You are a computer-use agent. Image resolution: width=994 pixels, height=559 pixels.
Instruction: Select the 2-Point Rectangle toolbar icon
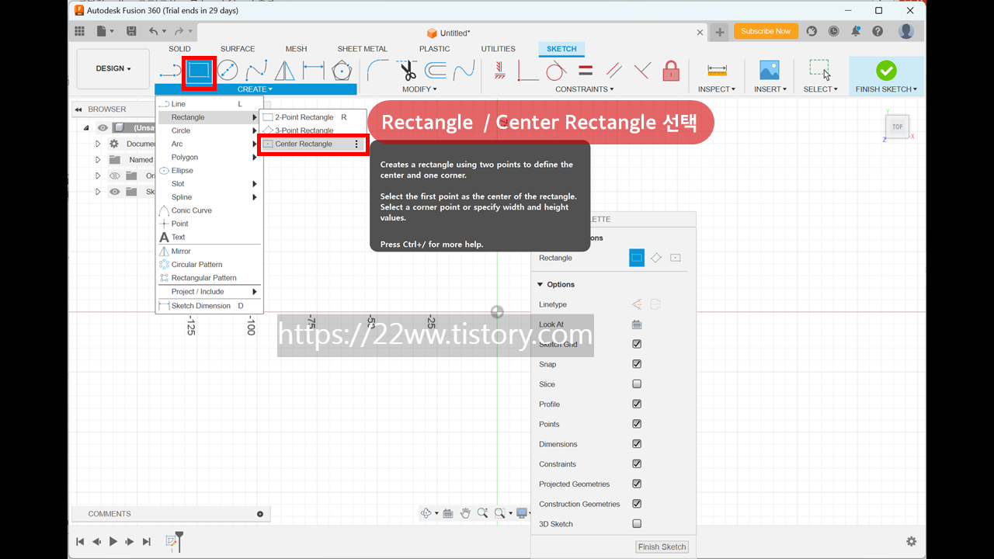coord(200,71)
